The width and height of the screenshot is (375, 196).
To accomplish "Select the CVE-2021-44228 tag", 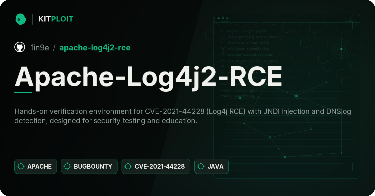I will 156,166.
